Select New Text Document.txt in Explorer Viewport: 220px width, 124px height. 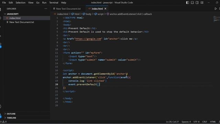click(27, 22)
